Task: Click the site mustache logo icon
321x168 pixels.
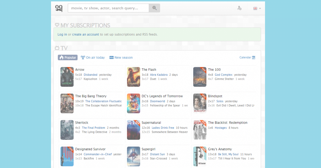Action: point(59,8)
